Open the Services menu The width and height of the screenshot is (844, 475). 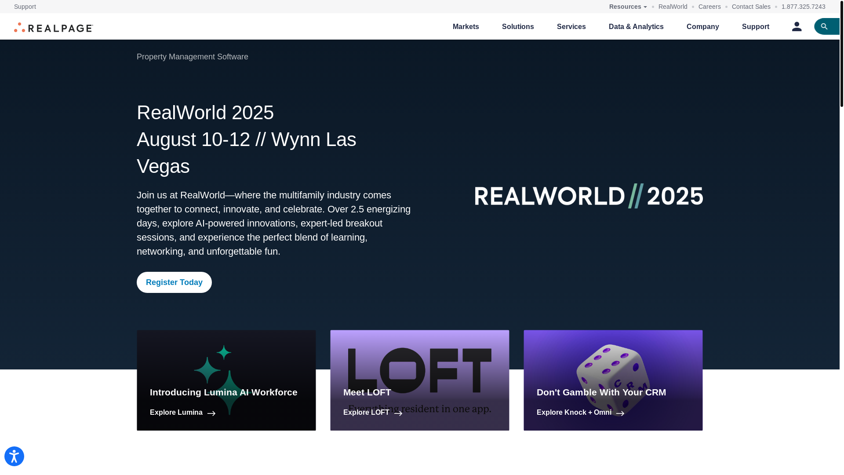571,26
